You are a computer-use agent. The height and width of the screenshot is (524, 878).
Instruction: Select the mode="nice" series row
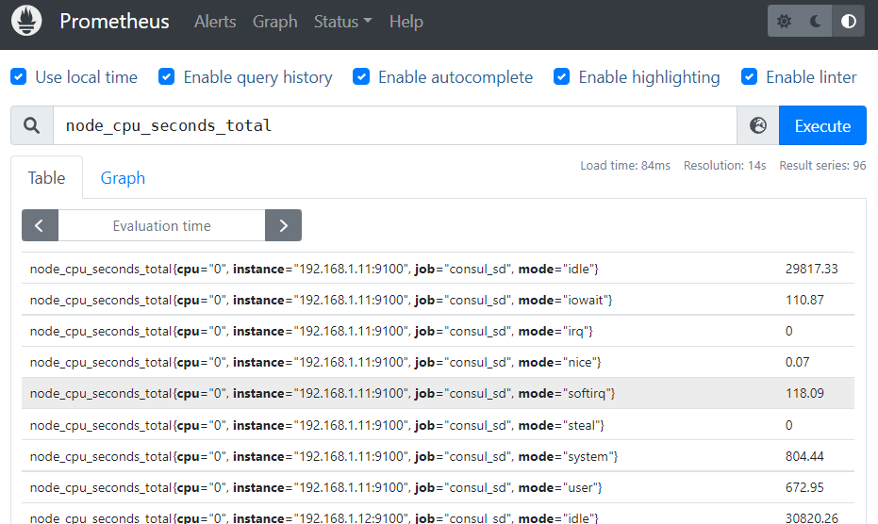tap(438, 362)
